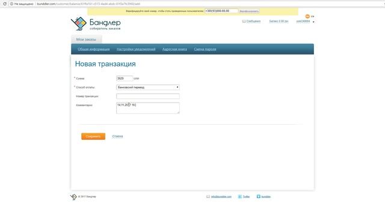Open the user account dropdown arrow
The height and width of the screenshot is (216, 385).
click(313, 22)
